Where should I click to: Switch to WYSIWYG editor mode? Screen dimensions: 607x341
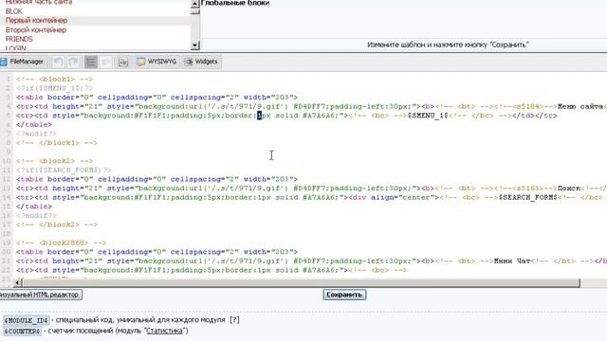[157, 62]
